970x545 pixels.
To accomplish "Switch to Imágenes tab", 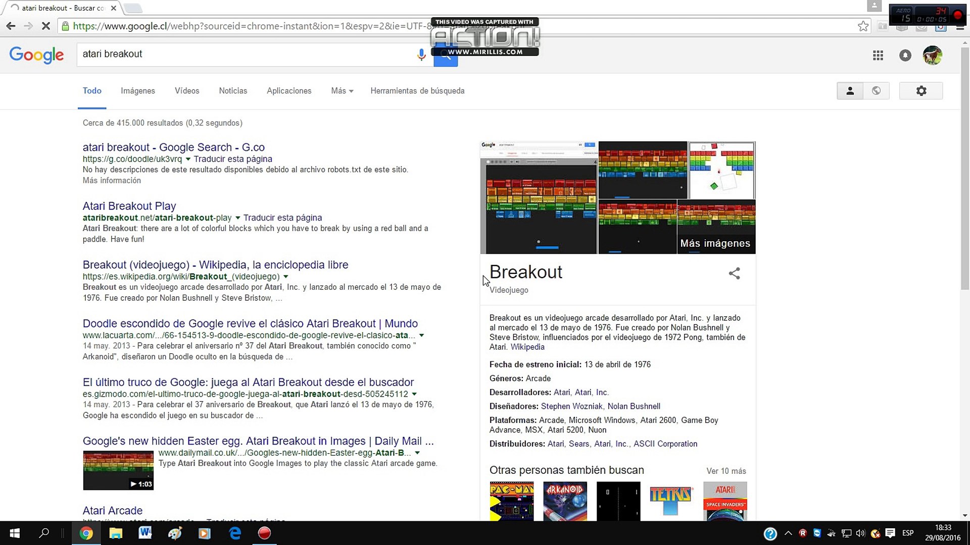I will coord(137,91).
